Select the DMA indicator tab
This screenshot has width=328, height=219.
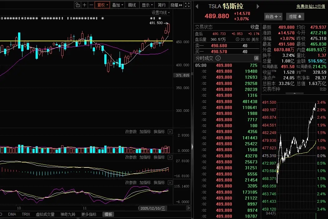tap(12, 214)
